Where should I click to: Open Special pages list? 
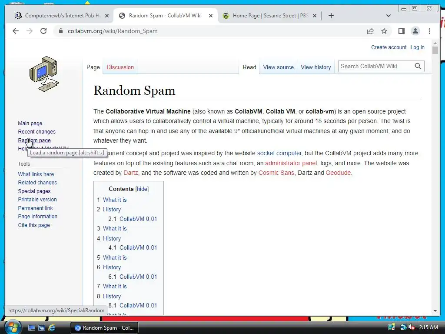tap(34, 191)
